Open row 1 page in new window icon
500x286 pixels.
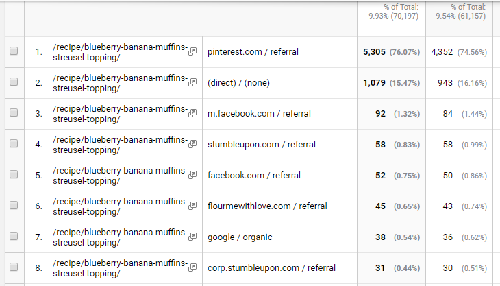pyautogui.click(x=193, y=51)
